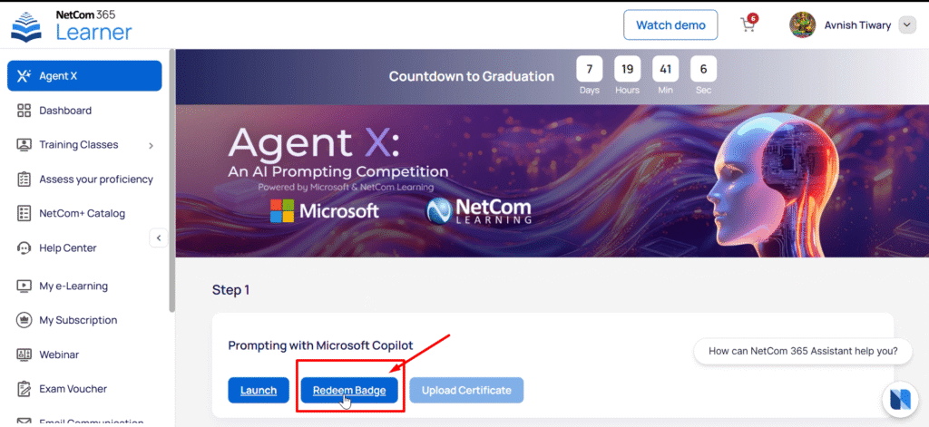Click the Agent X competition banner
The height and width of the screenshot is (427, 929).
(x=553, y=181)
